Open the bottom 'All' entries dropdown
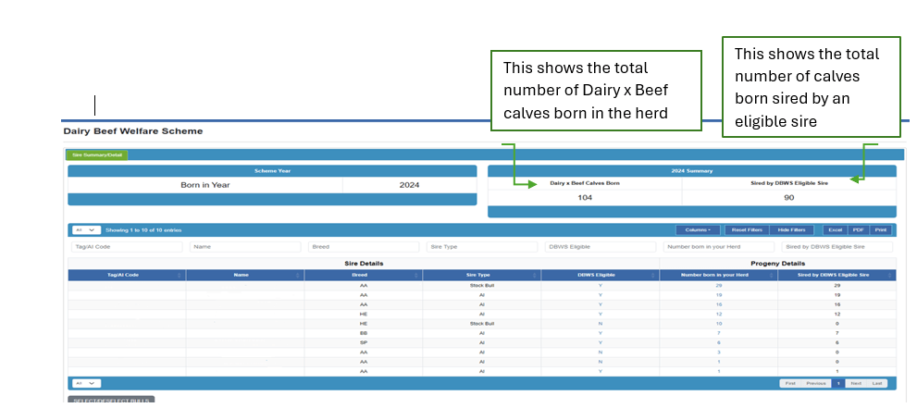 point(86,383)
